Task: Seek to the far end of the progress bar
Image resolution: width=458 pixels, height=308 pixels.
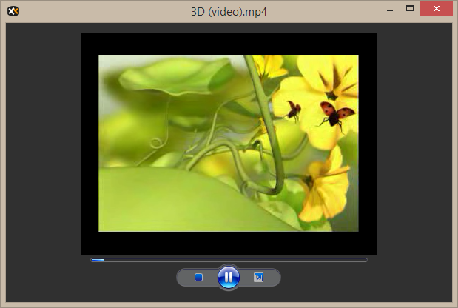Action: (365, 260)
